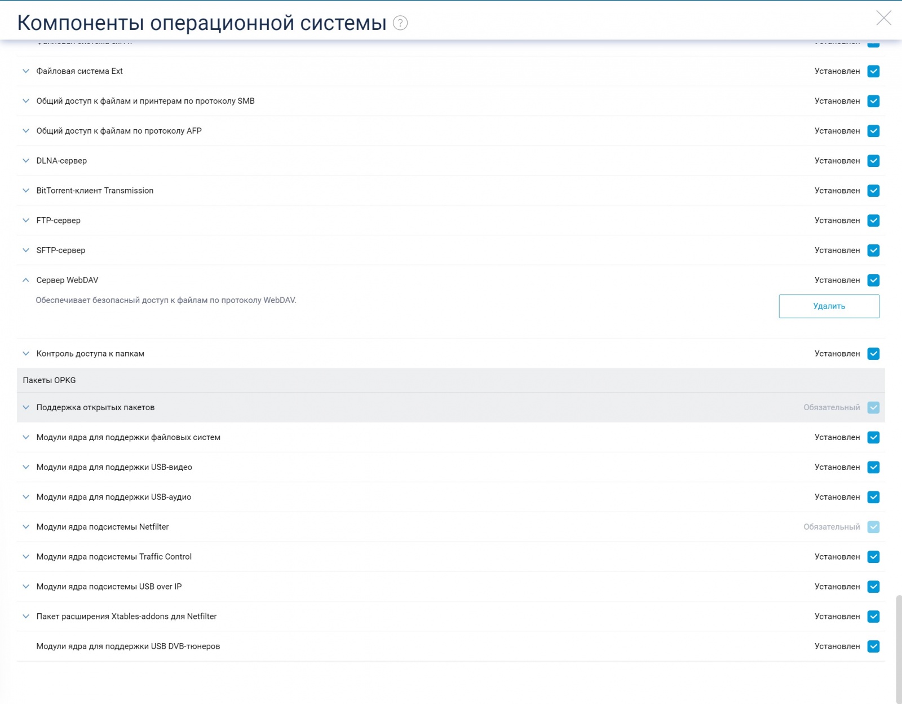Uncheck FTP-сервер checkbox
The width and height of the screenshot is (902, 704).
873,221
